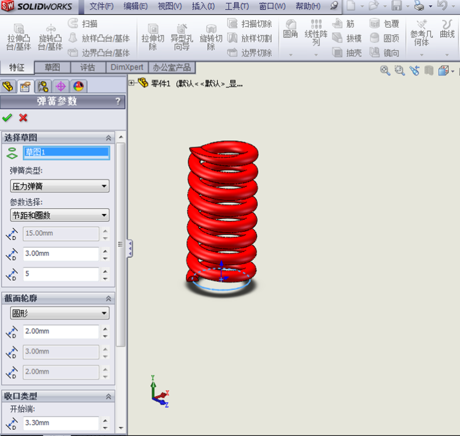
Task: Click the Lofted Cut (放样切割) tool
Action: pyautogui.click(x=250, y=38)
